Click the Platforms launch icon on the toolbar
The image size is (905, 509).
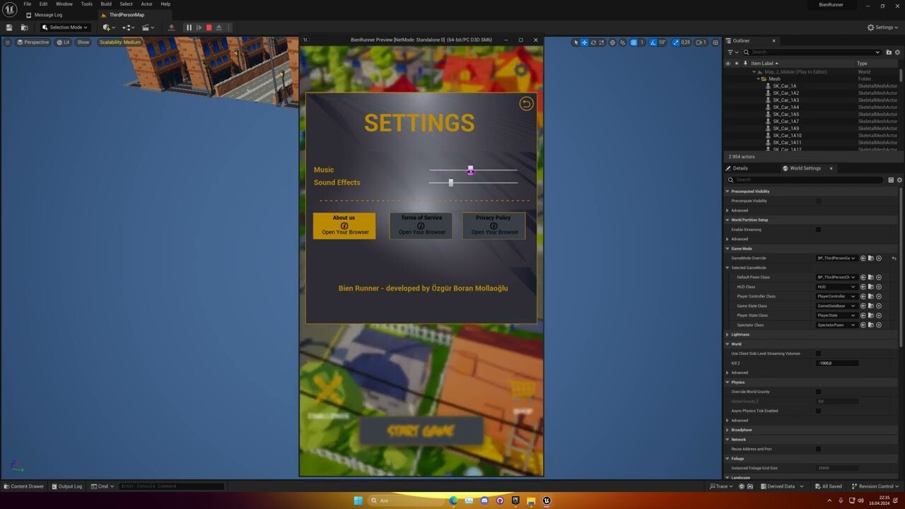[171, 28]
